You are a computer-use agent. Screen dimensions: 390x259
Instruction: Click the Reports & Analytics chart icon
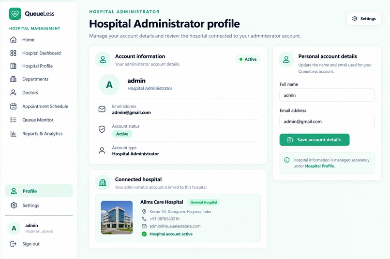[x=13, y=134]
